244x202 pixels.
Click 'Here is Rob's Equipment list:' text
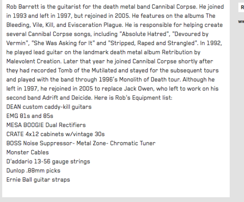(x=133, y=98)
